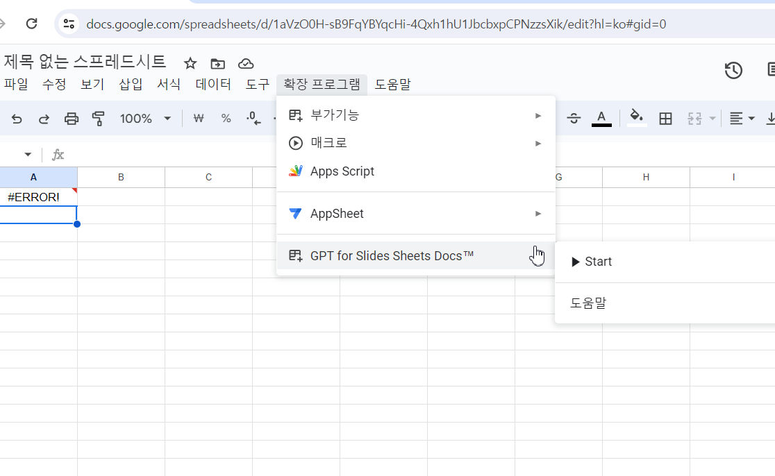Click the URL address bar
Image resolution: width=775 pixels, height=476 pixels.
376,24
